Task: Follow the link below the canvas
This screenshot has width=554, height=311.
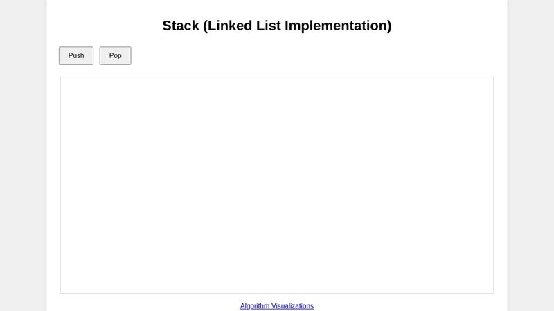Action: (x=277, y=305)
